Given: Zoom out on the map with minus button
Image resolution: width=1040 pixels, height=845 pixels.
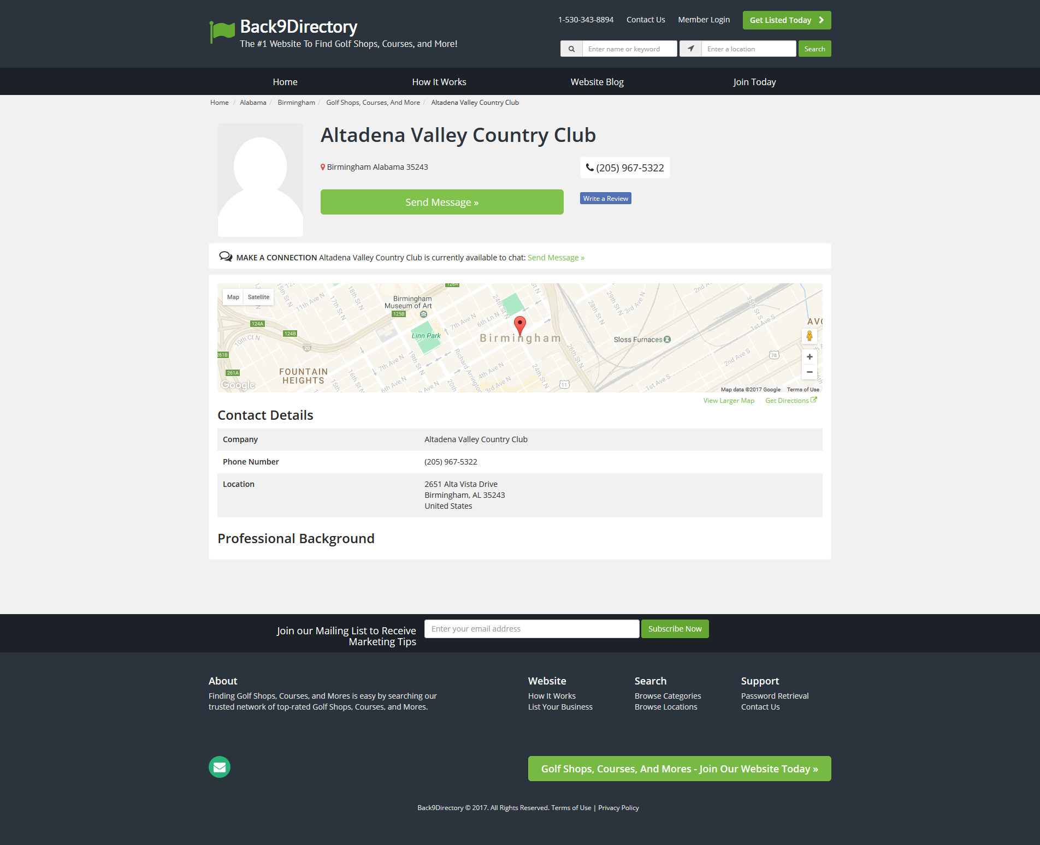Looking at the screenshot, I should (809, 372).
